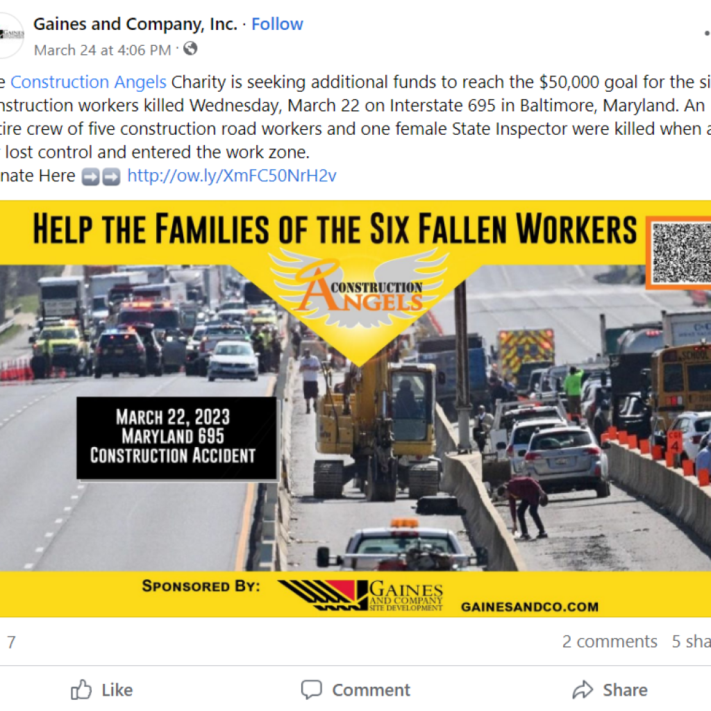Click the Comment speech bubble button
This screenshot has width=711, height=711.
tap(355, 689)
